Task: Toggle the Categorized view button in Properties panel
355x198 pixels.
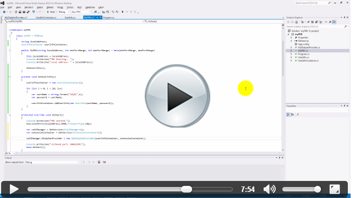Action: pyautogui.click(x=288, y=114)
